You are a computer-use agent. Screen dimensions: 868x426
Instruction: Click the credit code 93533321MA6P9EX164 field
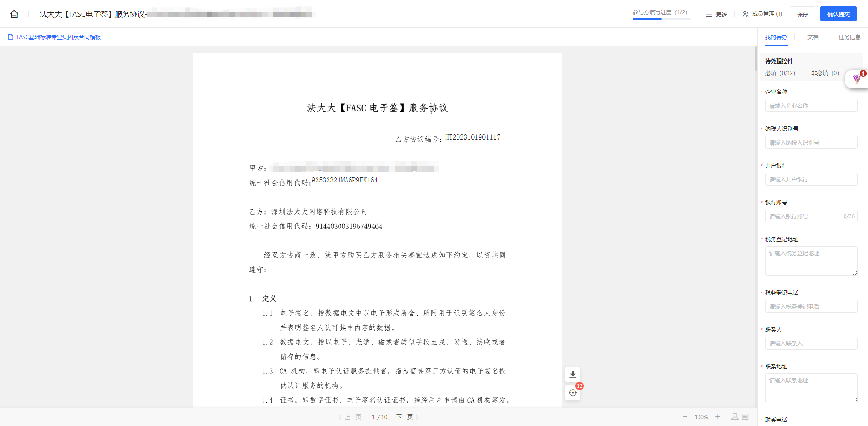pos(345,180)
